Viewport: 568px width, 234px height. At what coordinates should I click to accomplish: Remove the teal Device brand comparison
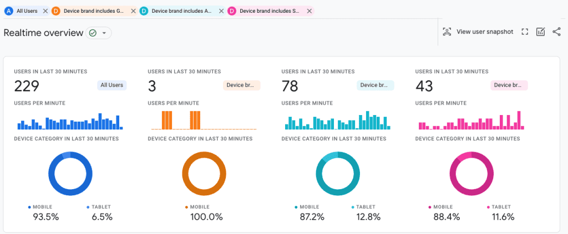tap(221, 11)
